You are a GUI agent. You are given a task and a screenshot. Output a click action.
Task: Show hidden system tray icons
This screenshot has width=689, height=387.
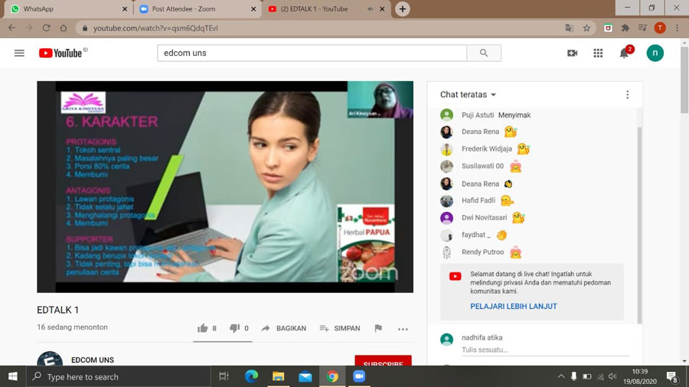point(561,376)
